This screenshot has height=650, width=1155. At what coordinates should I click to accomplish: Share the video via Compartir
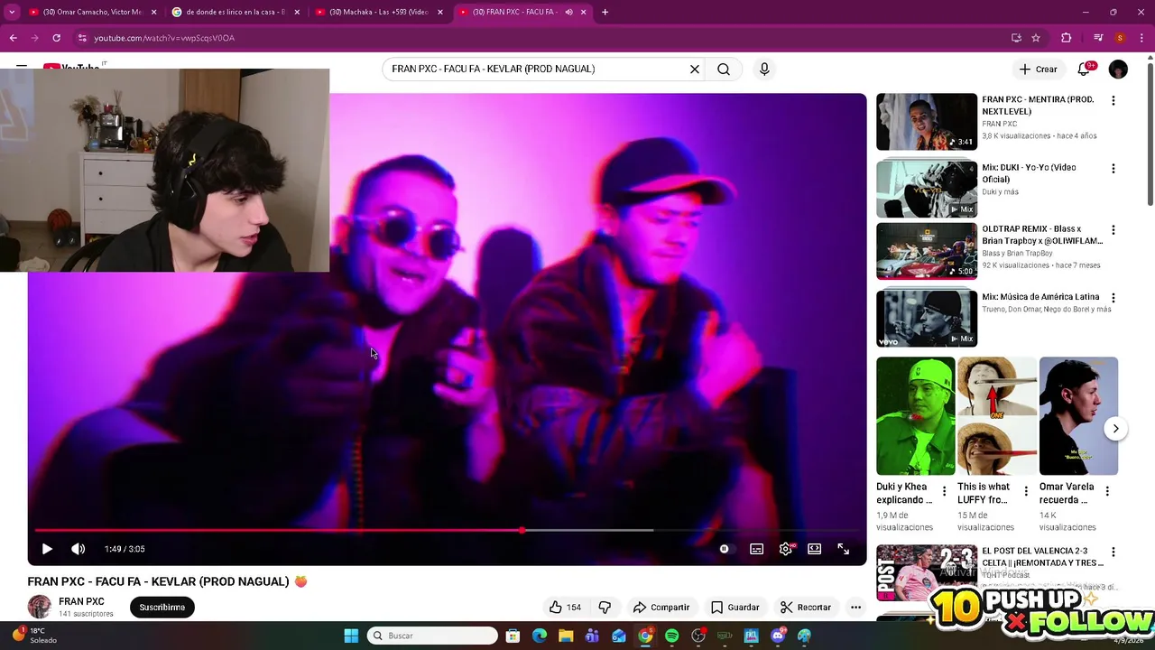tap(661, 608)
